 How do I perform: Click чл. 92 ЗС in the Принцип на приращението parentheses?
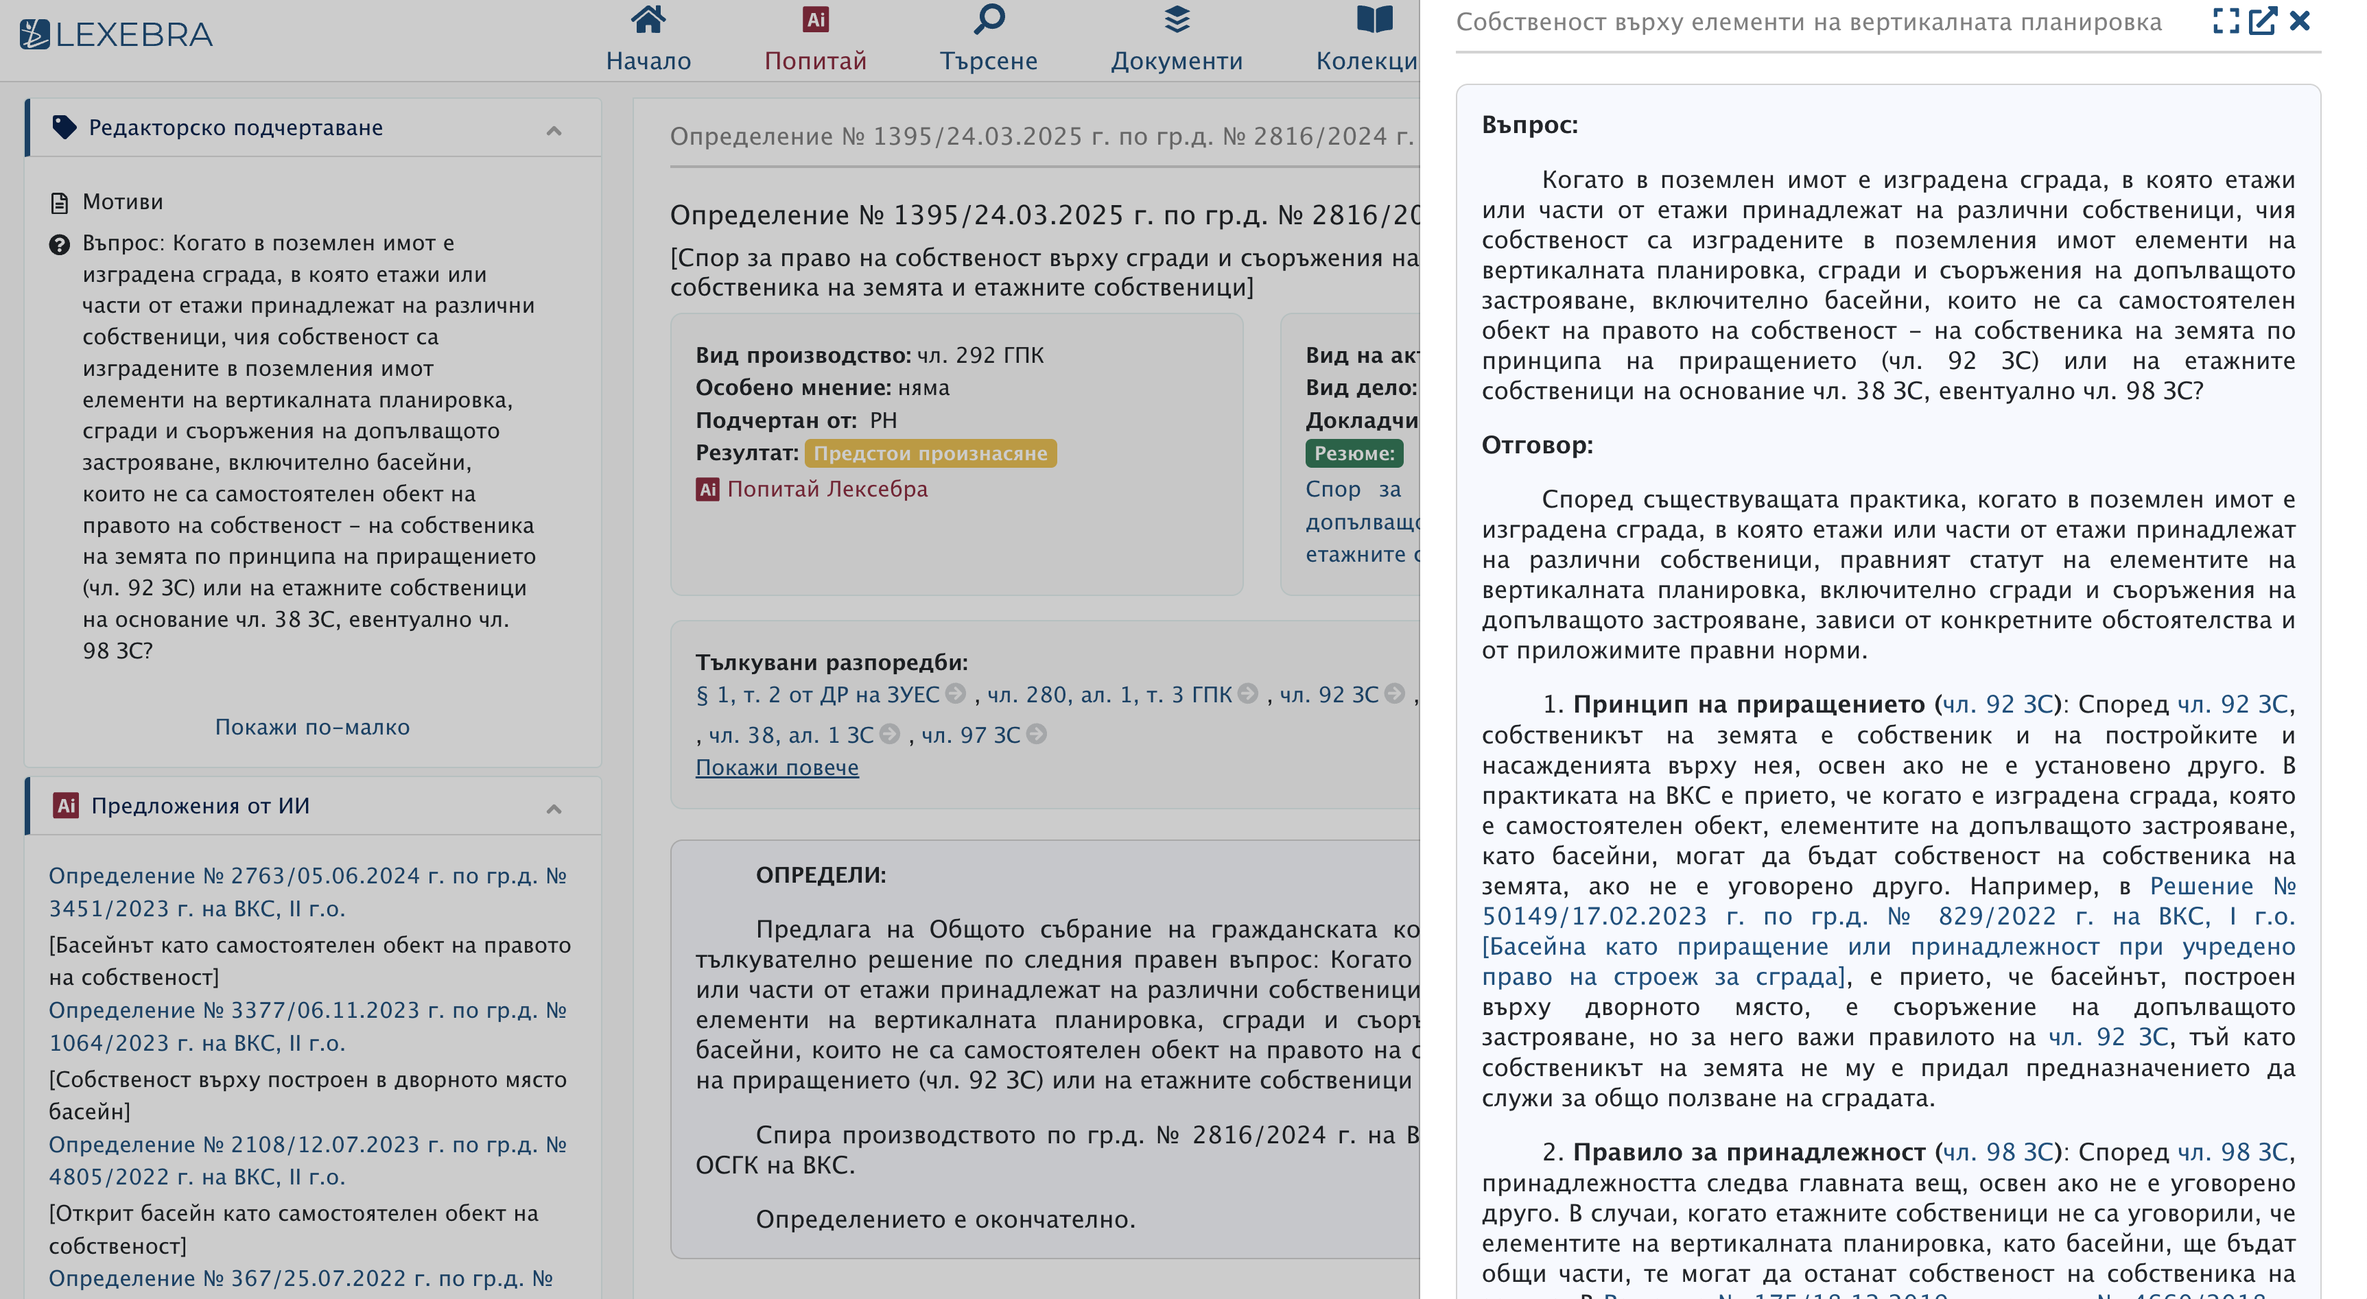[1998, 704]
